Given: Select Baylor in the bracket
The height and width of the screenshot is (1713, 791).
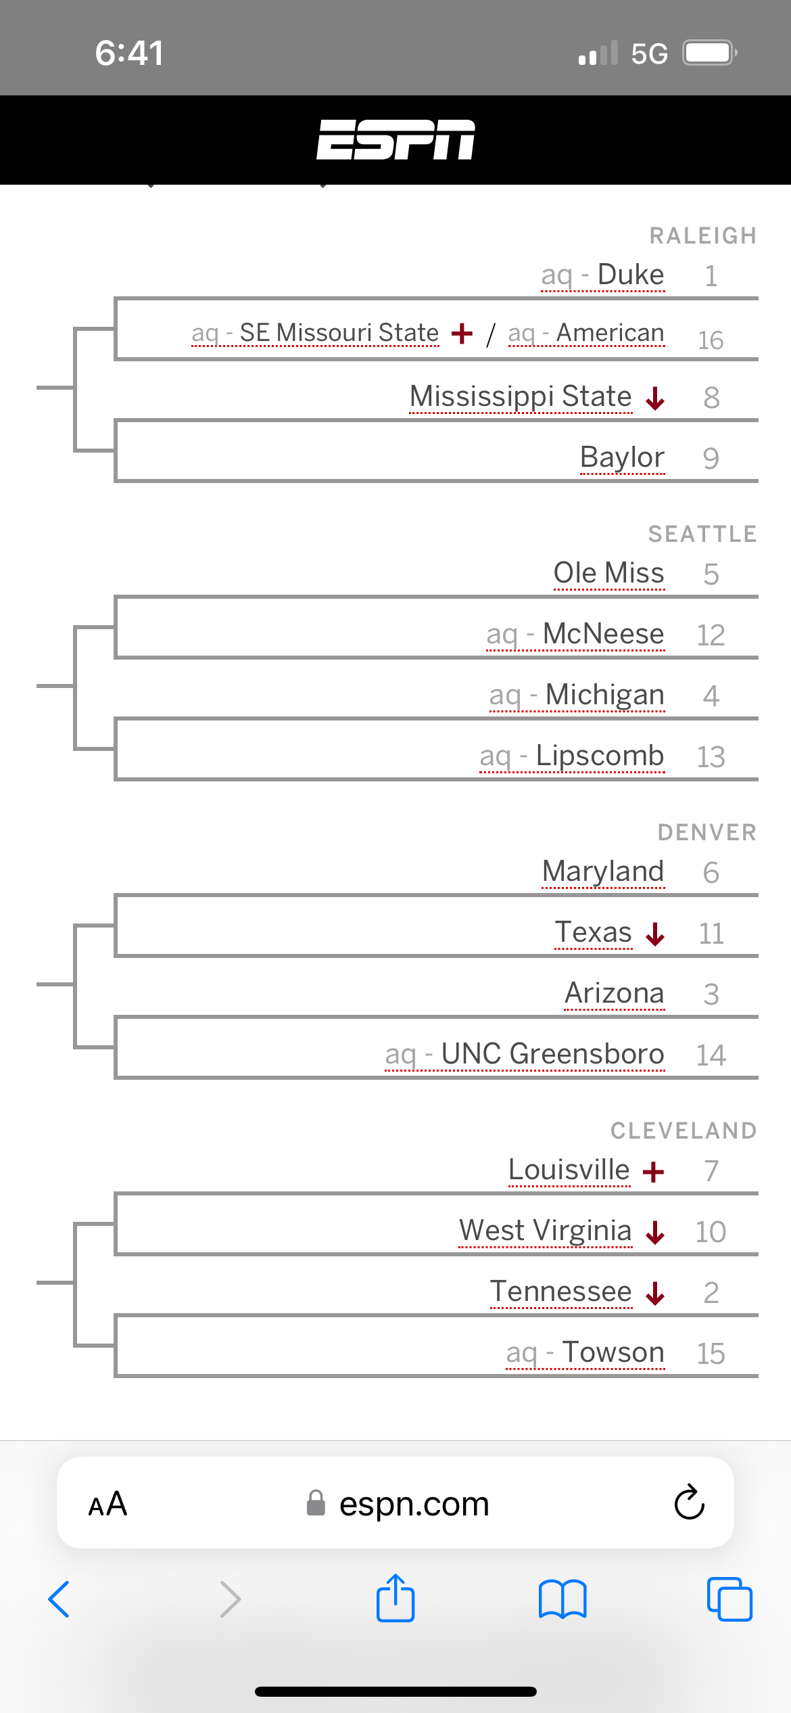Looking at the screenshot, I should (x=622, y=457).
